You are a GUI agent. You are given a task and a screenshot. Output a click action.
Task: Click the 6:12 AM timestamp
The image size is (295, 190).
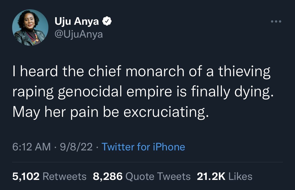tap(32, 147)
